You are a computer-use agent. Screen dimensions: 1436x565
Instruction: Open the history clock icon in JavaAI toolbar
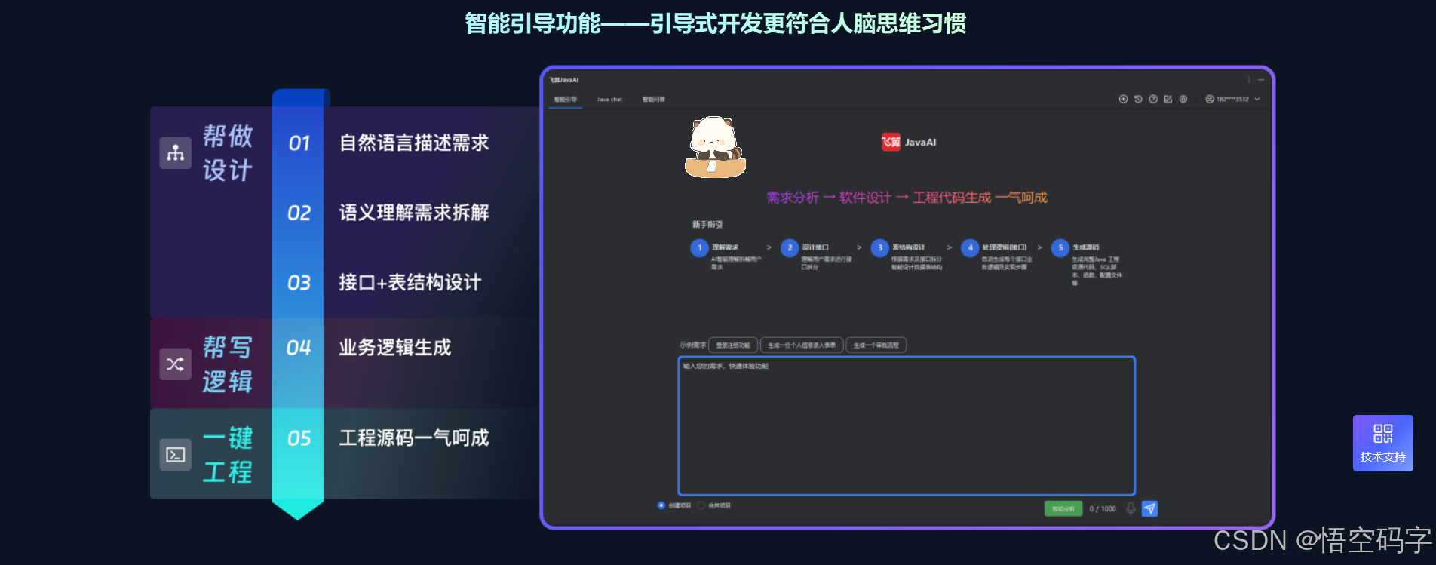(x=1138, y=99)
